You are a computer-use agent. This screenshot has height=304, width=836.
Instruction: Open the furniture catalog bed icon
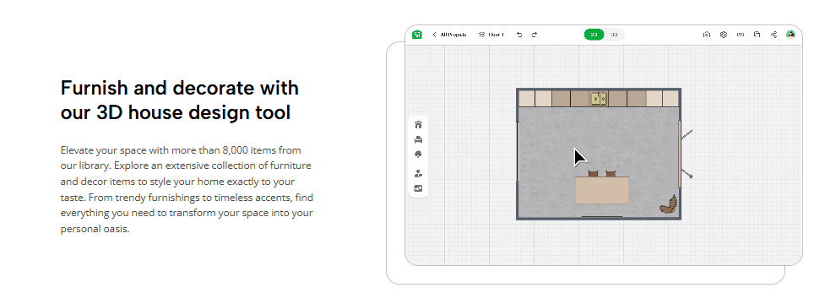(x=418, y=139)
